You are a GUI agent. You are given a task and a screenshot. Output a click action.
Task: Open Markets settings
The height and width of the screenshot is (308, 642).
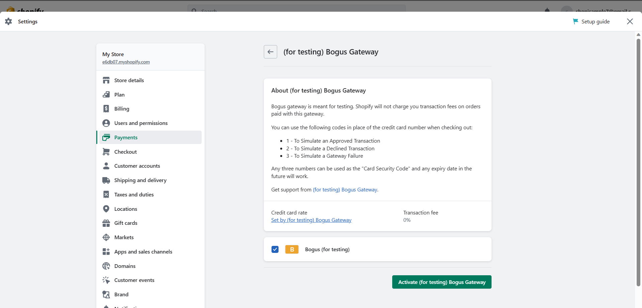[x=150, y=237]
